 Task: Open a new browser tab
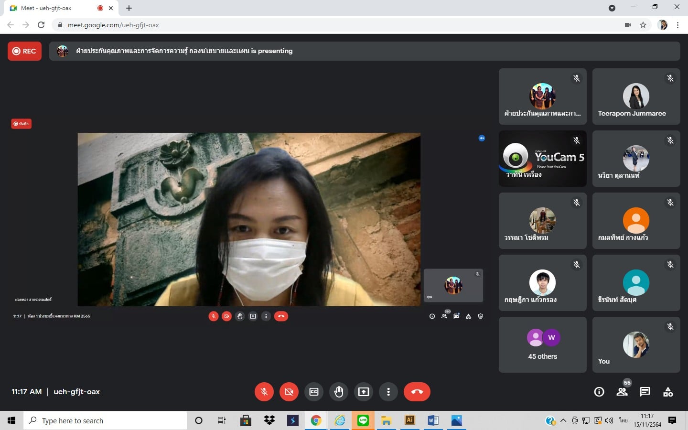(129, 8)
